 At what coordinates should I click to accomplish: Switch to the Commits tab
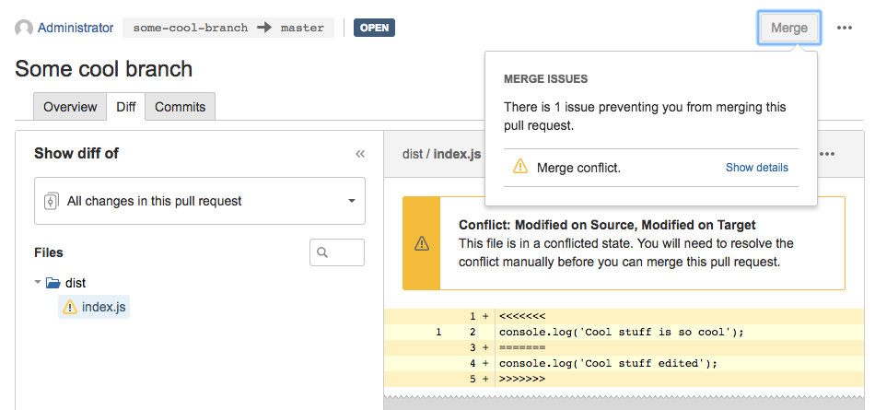(x=181, y=107)
